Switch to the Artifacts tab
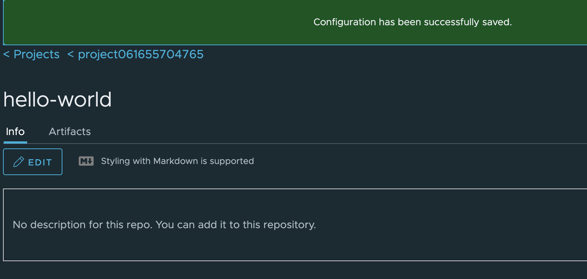Image resolution: width=587 pixels, height=279 pixels. coord(69,132)
